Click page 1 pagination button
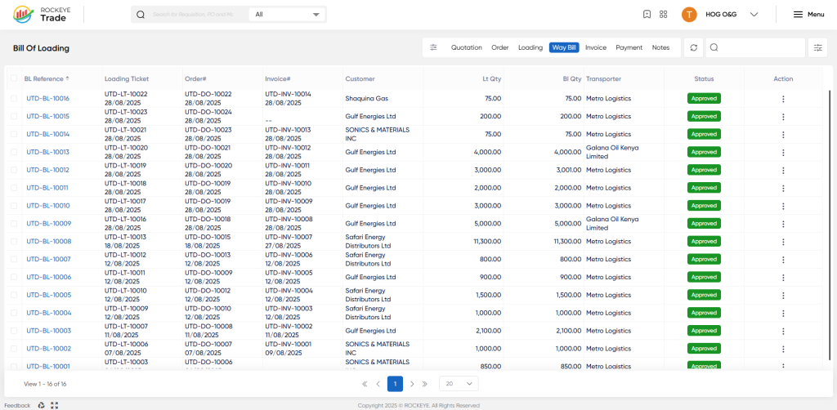837x410 pixels. (395, 384)
